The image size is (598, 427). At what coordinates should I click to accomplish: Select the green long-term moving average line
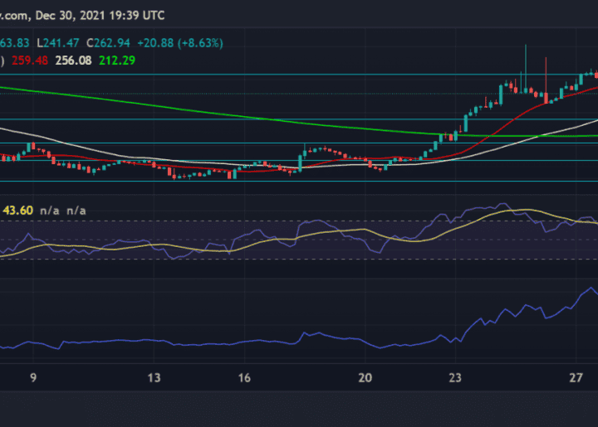click(x=249, y=114)
